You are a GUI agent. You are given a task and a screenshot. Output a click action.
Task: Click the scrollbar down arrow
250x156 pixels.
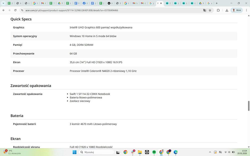[x=248, y=147]
